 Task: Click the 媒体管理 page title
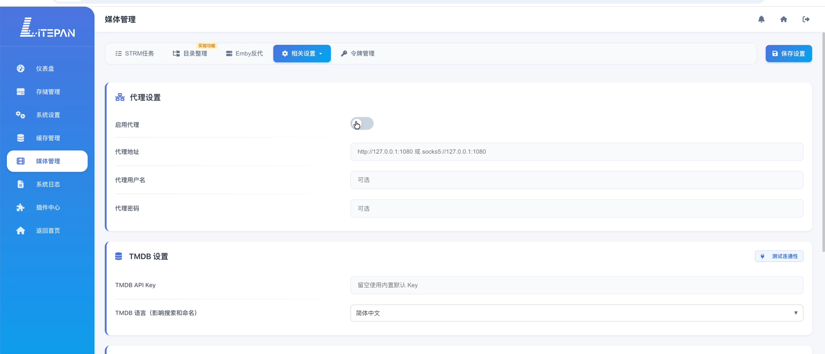pos(120,20)
